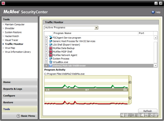
Task: Expand Webma2 Multi-tab WebBrowser entry
Action: (46, 66)
